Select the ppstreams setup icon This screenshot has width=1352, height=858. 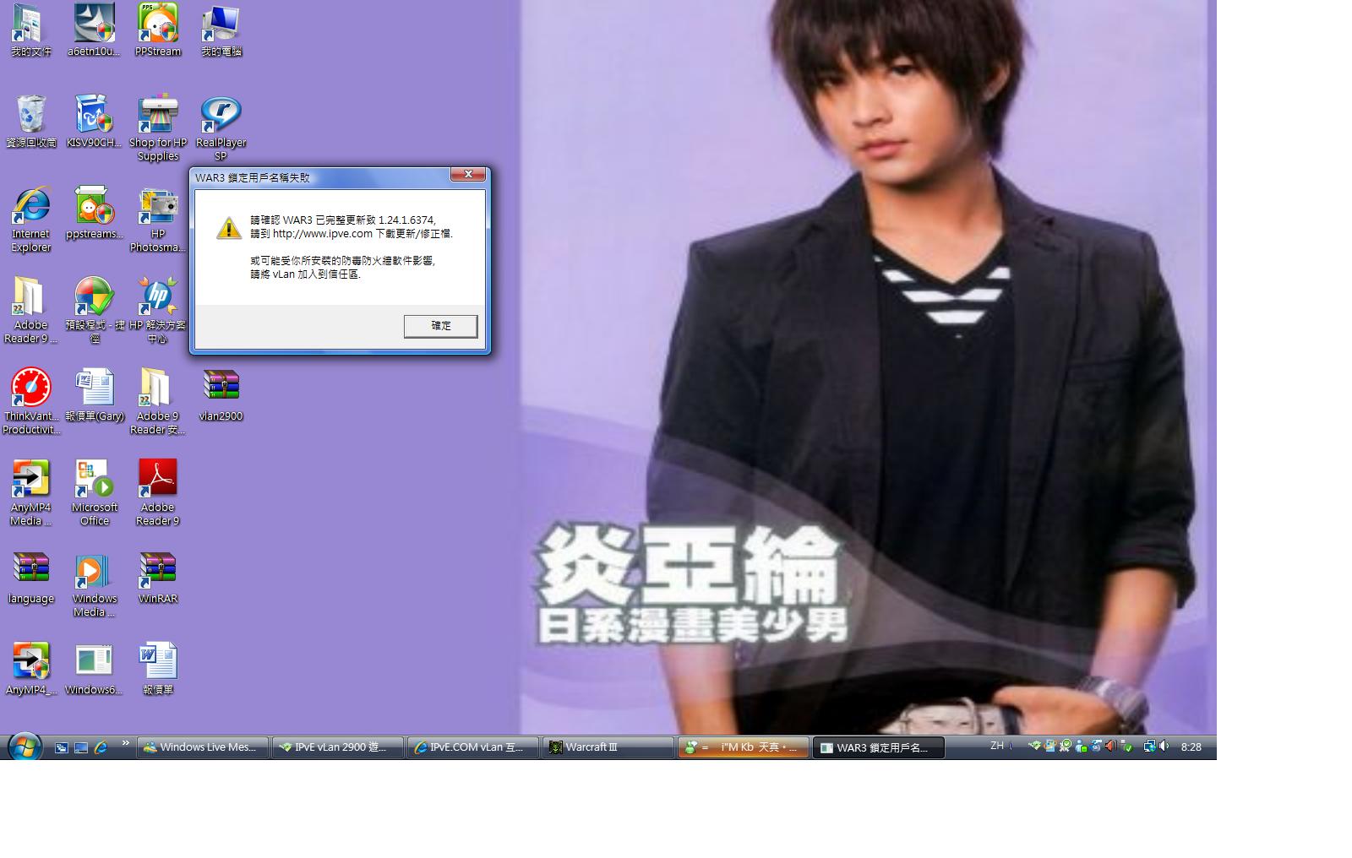pos(94,213)
